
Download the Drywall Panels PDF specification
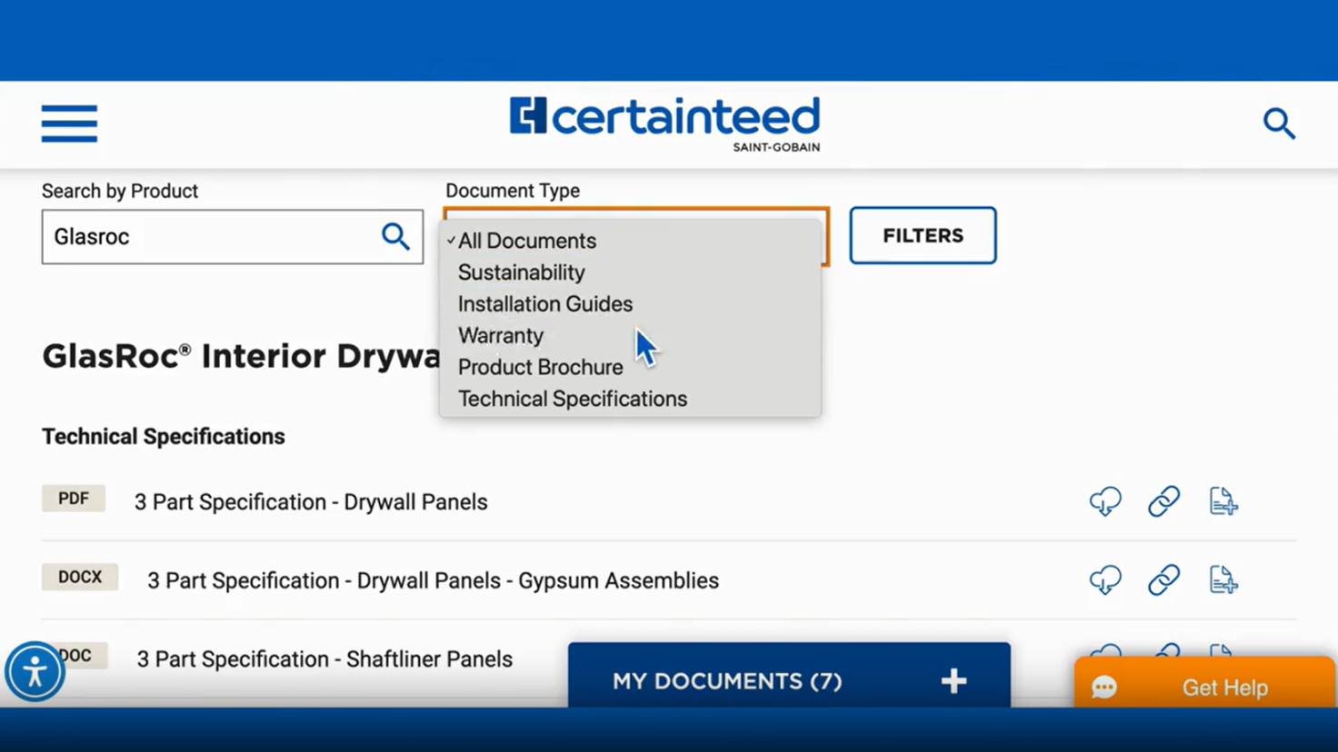[x=1104, y=501]
